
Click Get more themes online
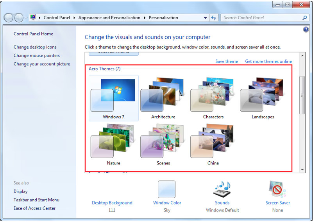pyautogui.click(x=268, y=61)
